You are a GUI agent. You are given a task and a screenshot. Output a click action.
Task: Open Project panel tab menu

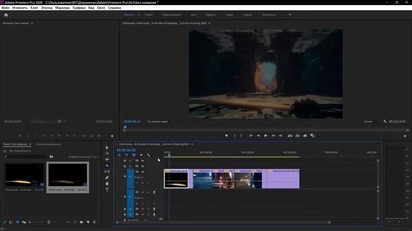30,144
